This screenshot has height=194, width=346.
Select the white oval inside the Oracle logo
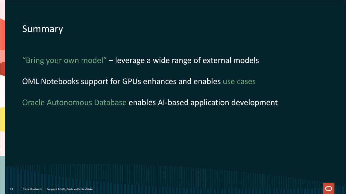point(328,188)
